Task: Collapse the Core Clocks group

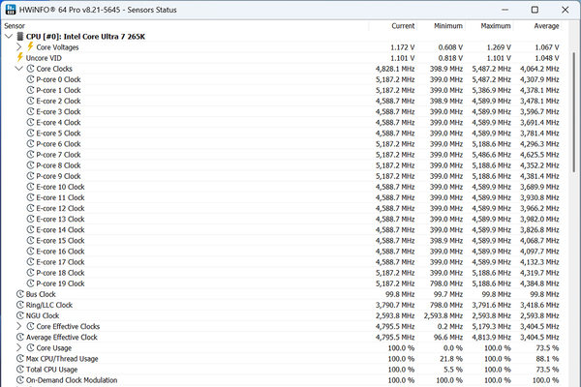Action: click(19, 69)
